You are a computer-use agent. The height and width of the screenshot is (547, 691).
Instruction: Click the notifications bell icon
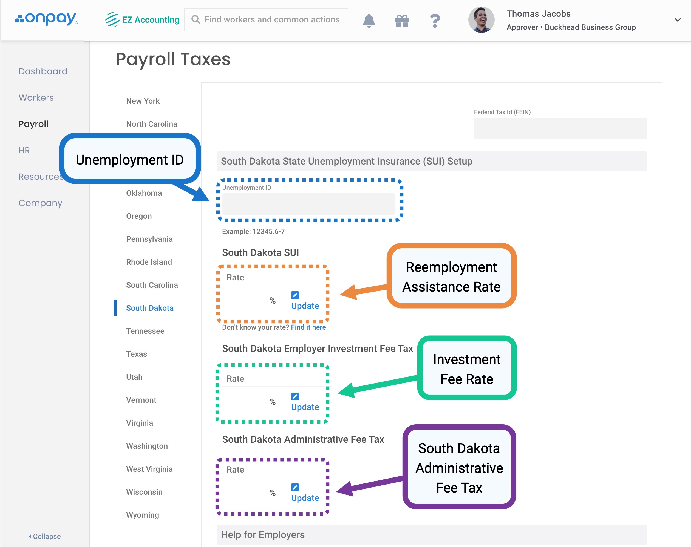369,20
